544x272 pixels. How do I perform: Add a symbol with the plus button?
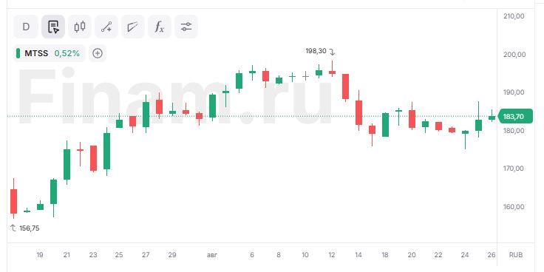tap(98, 53)
